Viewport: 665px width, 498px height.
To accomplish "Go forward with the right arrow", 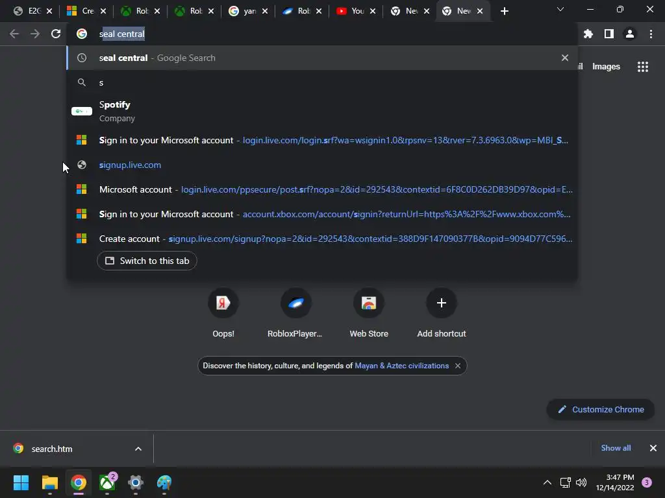I will tap(35, 34).
